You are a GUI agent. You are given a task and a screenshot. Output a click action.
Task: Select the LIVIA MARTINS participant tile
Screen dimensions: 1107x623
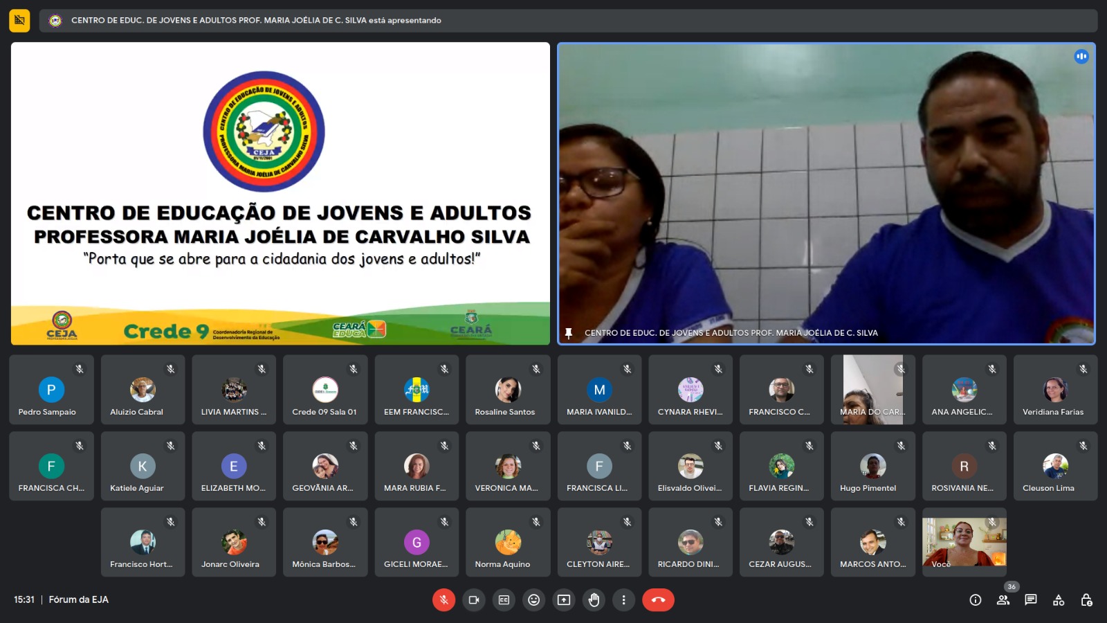tap(234, 390)
